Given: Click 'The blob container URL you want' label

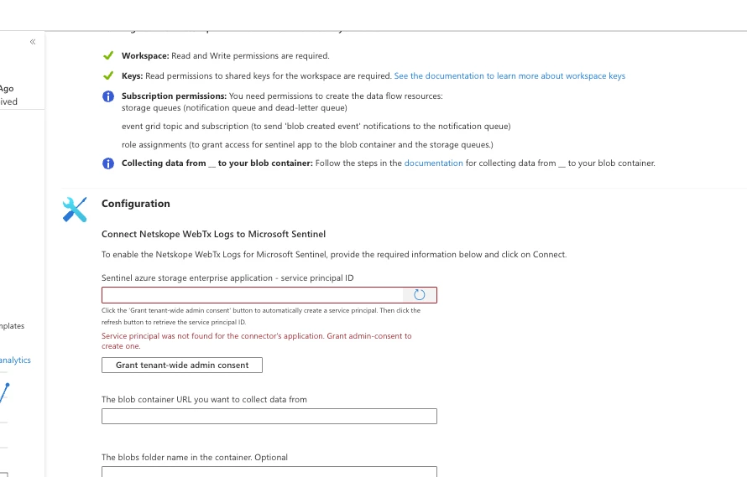Looking at the screenshot, I should click(x=204, y=399).
